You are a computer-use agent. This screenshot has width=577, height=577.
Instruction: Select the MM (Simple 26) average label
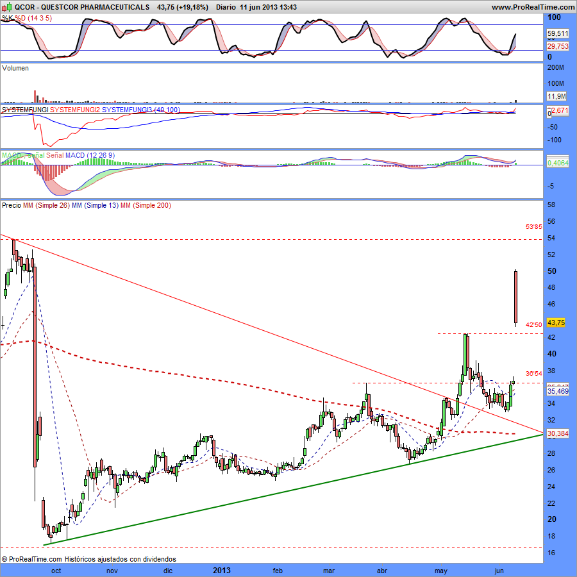(x=46, y=205)
